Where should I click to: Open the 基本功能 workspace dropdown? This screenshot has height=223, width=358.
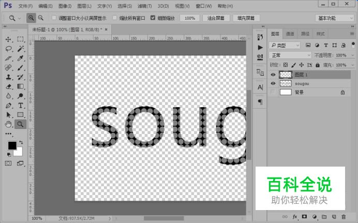coord(335,18)
